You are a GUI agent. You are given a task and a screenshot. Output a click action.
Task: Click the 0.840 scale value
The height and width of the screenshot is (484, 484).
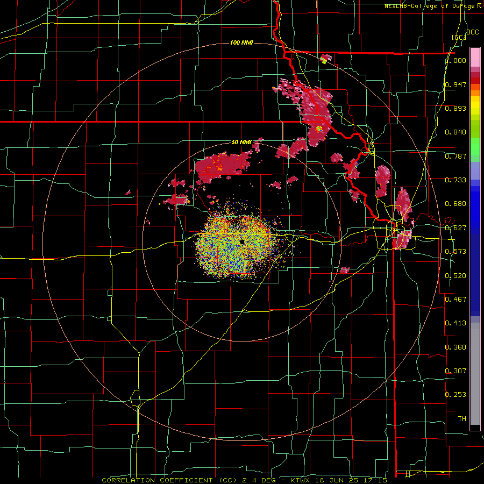455,132
